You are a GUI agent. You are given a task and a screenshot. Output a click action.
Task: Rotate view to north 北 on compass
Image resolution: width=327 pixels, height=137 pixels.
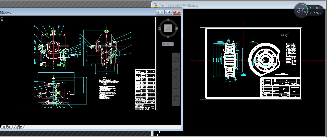tap(168, 20)
